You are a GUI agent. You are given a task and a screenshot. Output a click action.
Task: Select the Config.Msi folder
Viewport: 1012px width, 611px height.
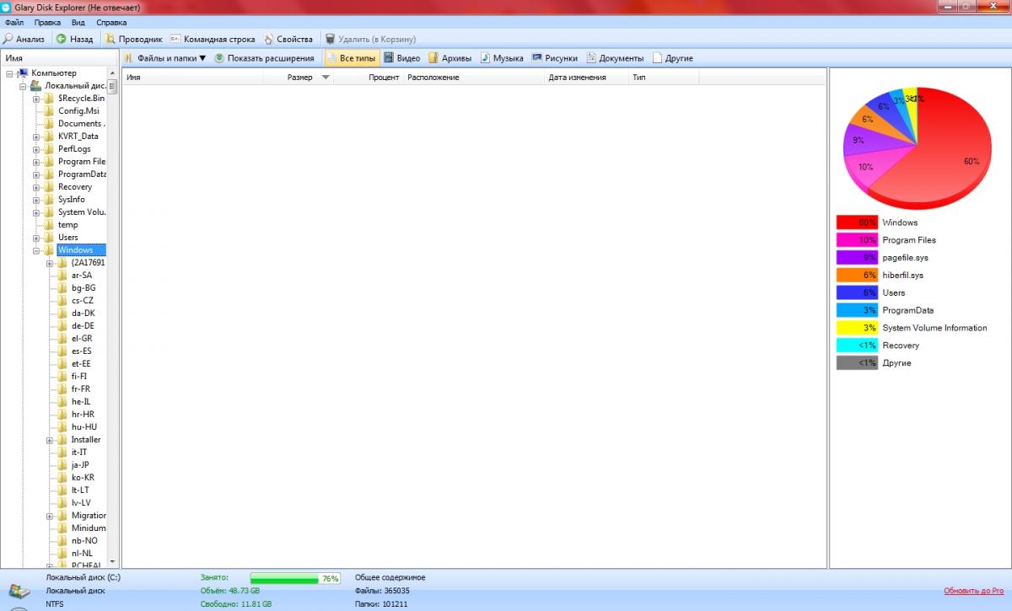pos(78,111)
